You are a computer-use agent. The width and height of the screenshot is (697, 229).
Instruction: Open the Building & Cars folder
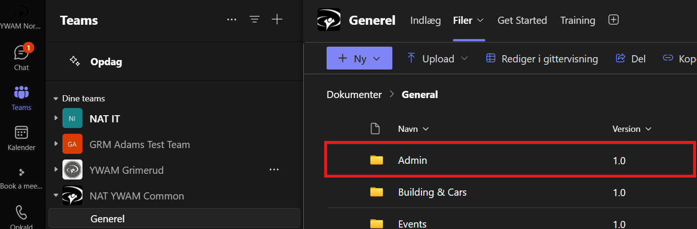[432, 192]
